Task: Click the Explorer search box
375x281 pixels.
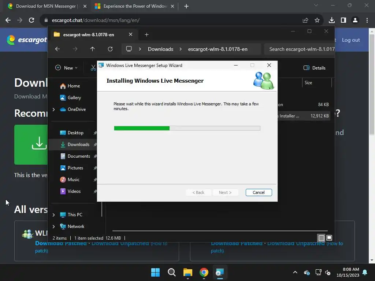Action: (x=300, y=49)
